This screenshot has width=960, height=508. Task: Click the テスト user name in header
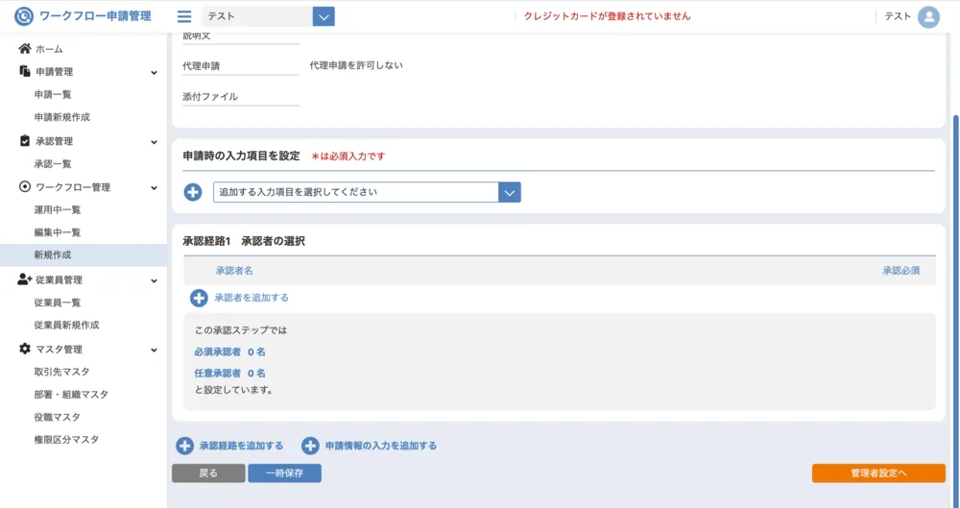coord(898,16)
